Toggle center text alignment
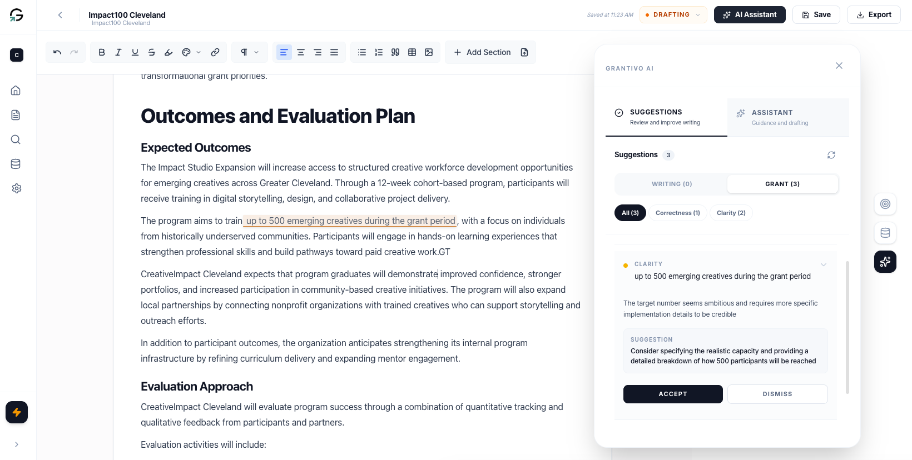Screen dimensions: 912x460 [x=300, y=52]
